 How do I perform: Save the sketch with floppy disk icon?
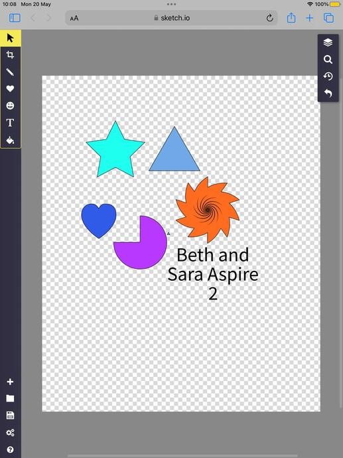[10, 416]
